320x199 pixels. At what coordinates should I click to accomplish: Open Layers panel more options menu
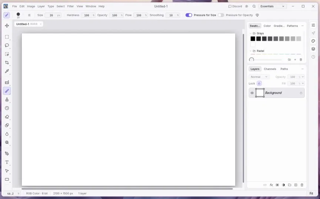click(303, 69)
